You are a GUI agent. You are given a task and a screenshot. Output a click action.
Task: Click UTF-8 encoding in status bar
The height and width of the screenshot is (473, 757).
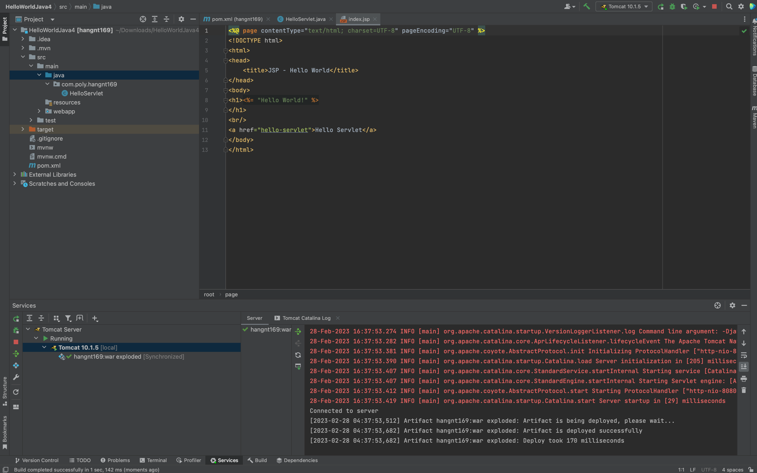tap(709, 469)
